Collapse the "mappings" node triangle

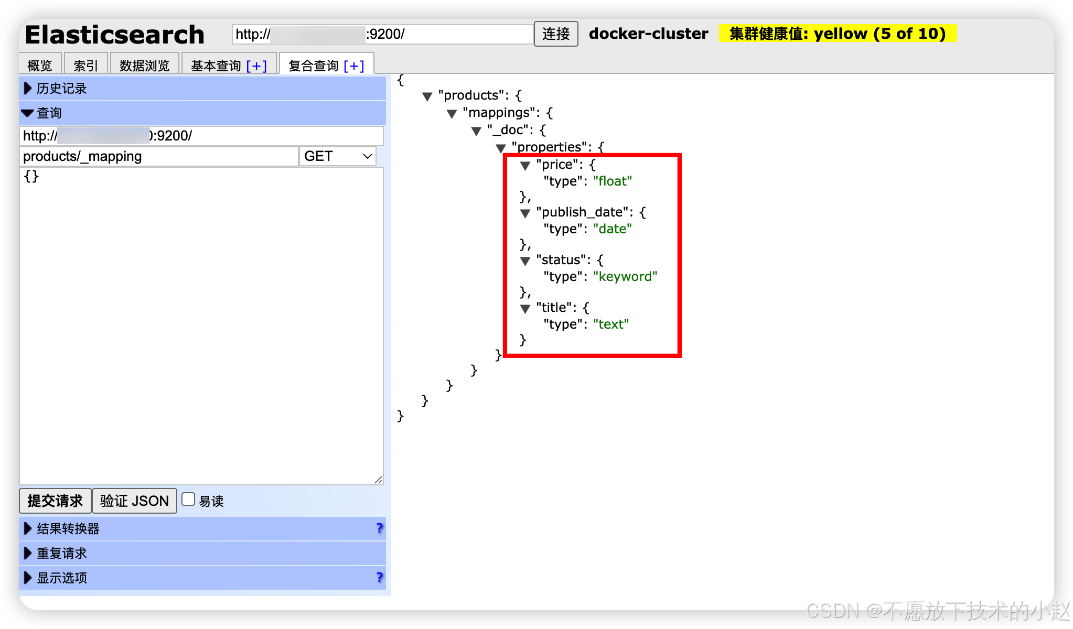click(452, 114)
